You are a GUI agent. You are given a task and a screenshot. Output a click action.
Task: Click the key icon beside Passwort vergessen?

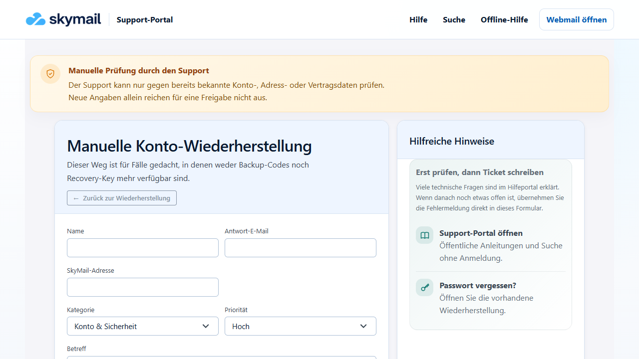425,288
